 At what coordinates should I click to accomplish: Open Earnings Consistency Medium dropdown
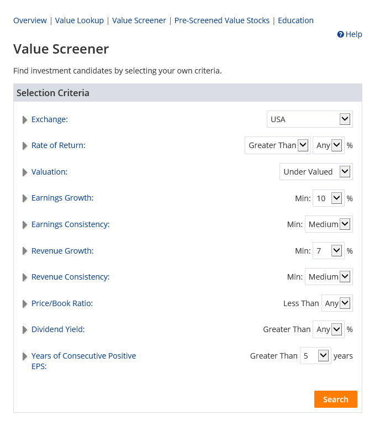tap(329, 224)
